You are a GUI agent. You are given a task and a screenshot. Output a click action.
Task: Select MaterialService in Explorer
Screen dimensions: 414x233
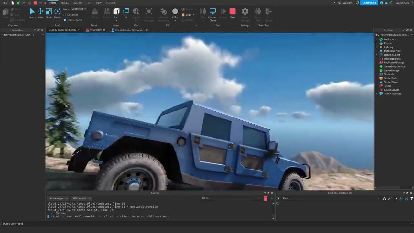point(392,51)
